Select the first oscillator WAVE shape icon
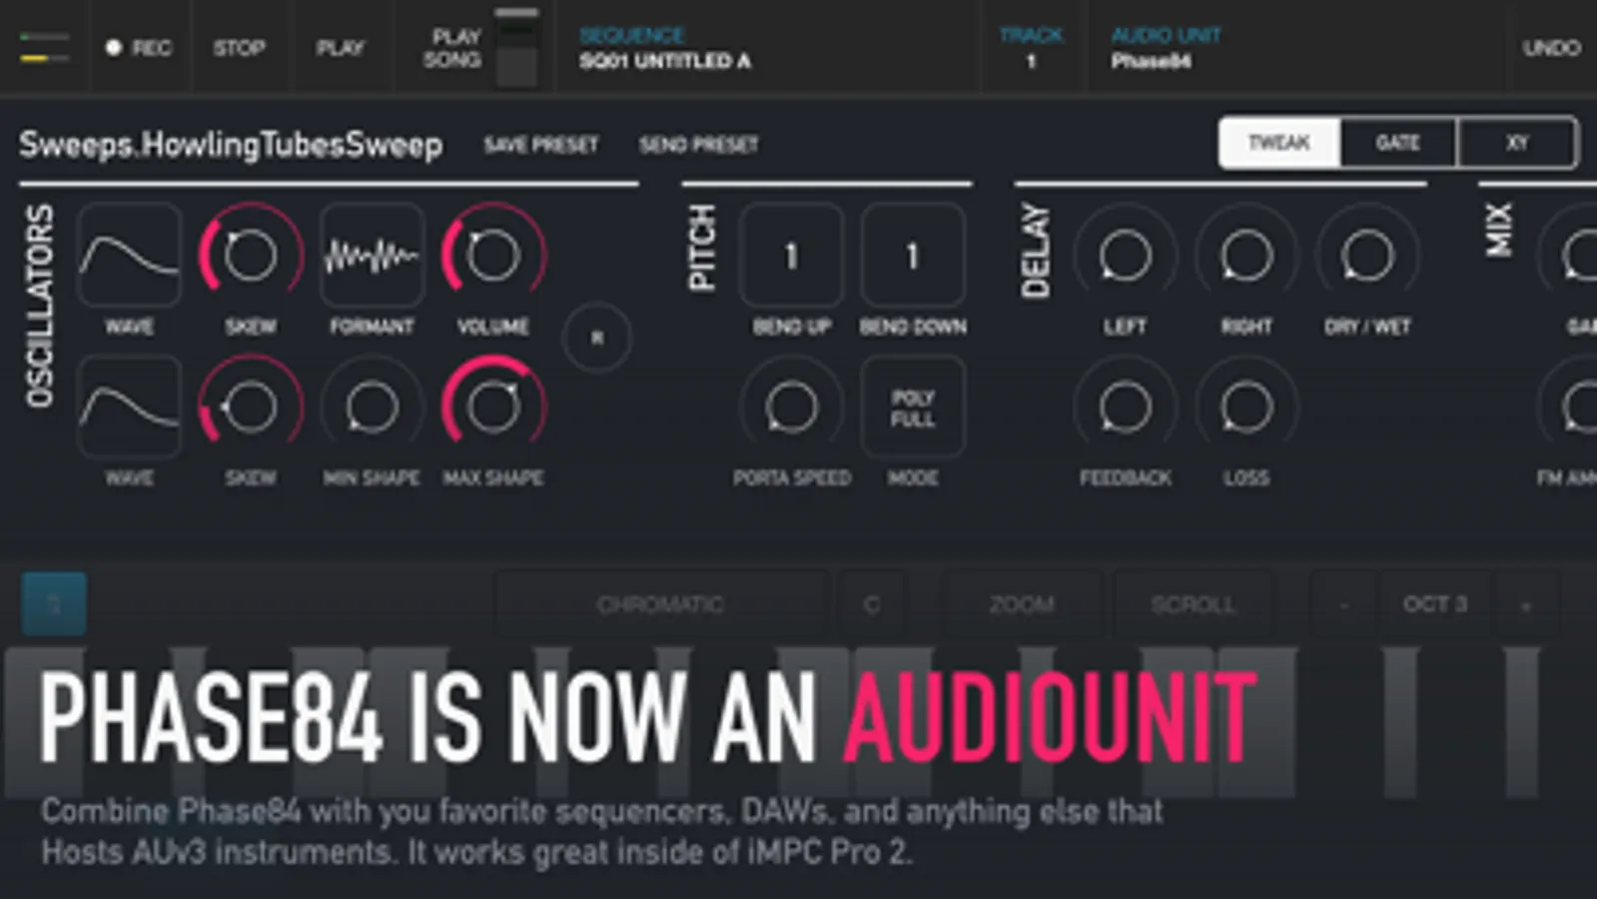 (129, 255)
